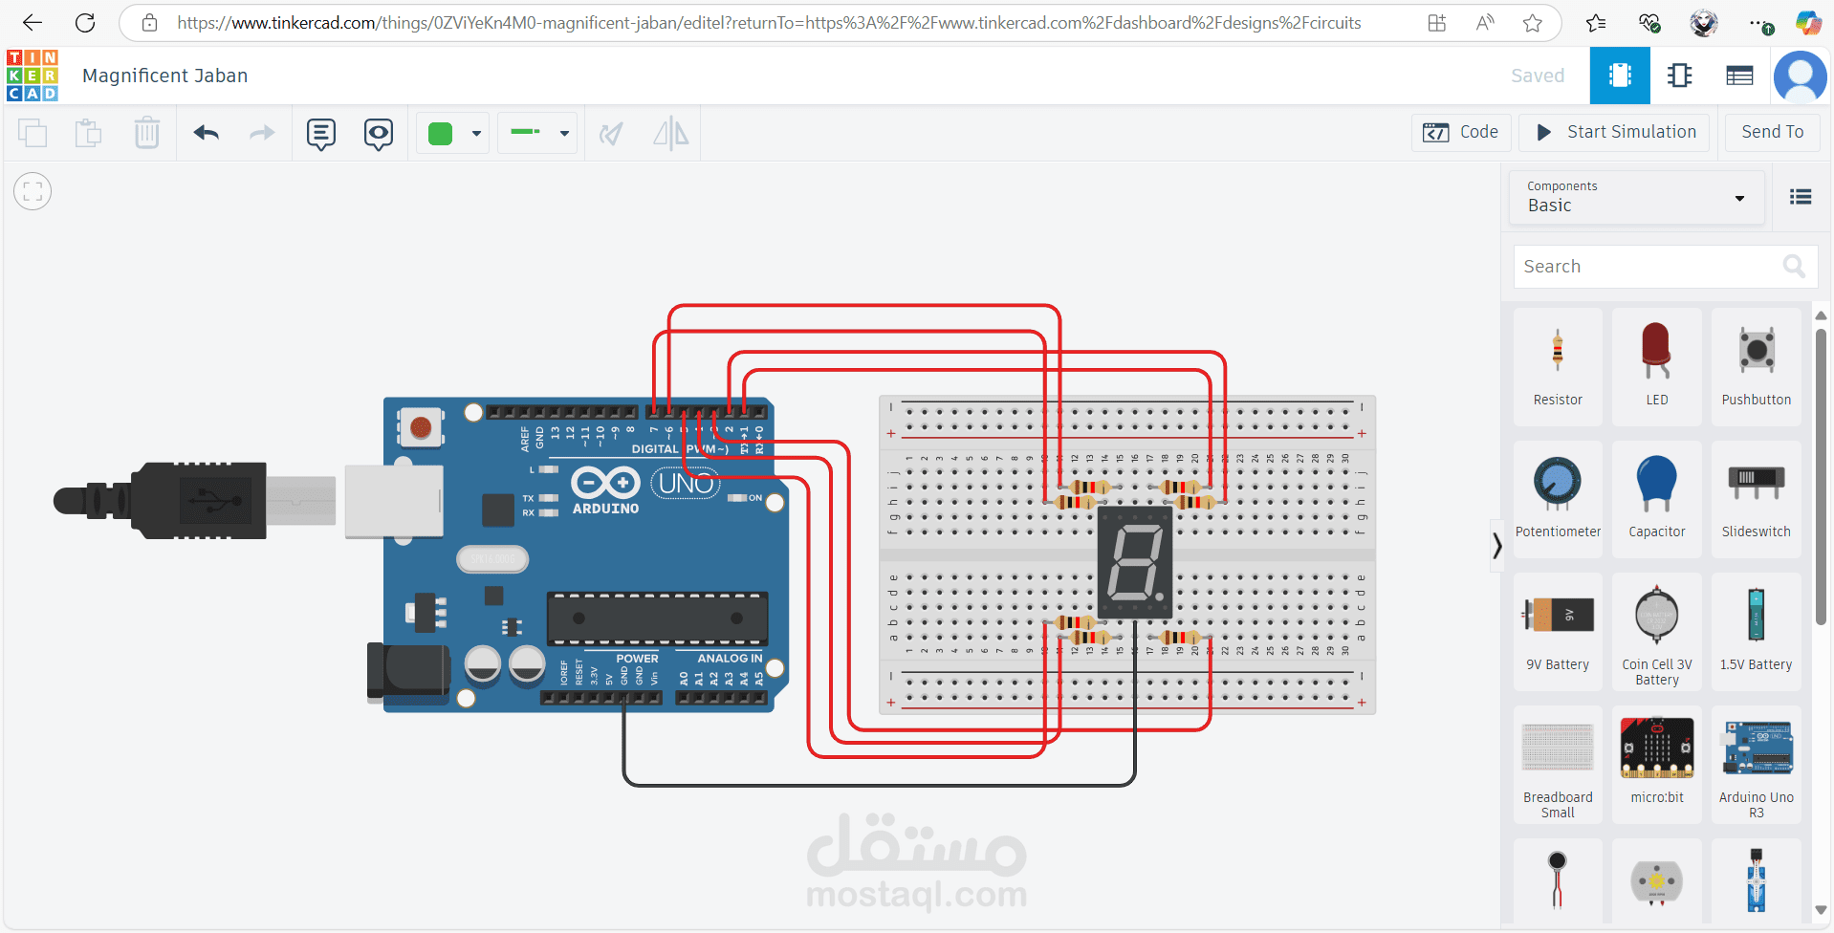Collapse the components side panel
This screenshot has width=1834, height=933.
(1497, 546)
